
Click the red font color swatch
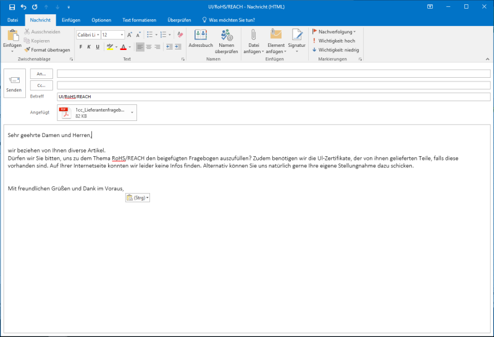123,47
